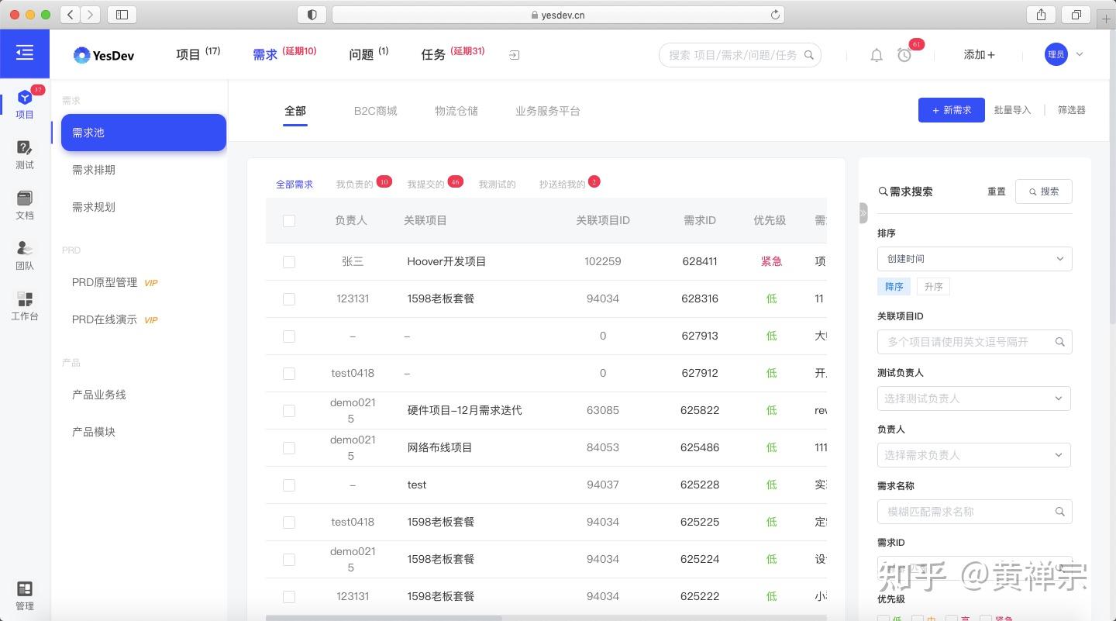This screenshot has width=1116, height=621.
Task: Click the magnifier in 关联项目ID field
Action: coord(1060,342)
